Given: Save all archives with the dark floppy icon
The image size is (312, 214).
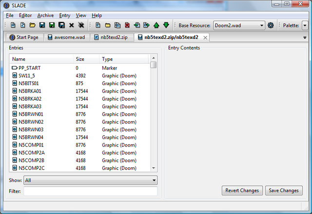Looking at the screenshot, I should point(62,25).
